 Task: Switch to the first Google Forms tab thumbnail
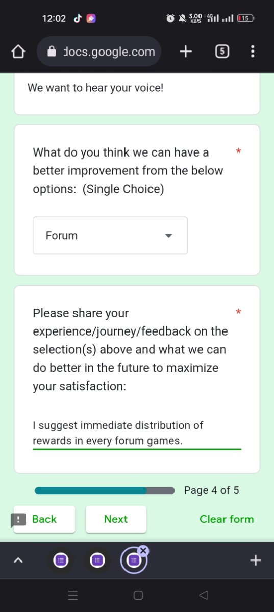click(x=61, y=560)
